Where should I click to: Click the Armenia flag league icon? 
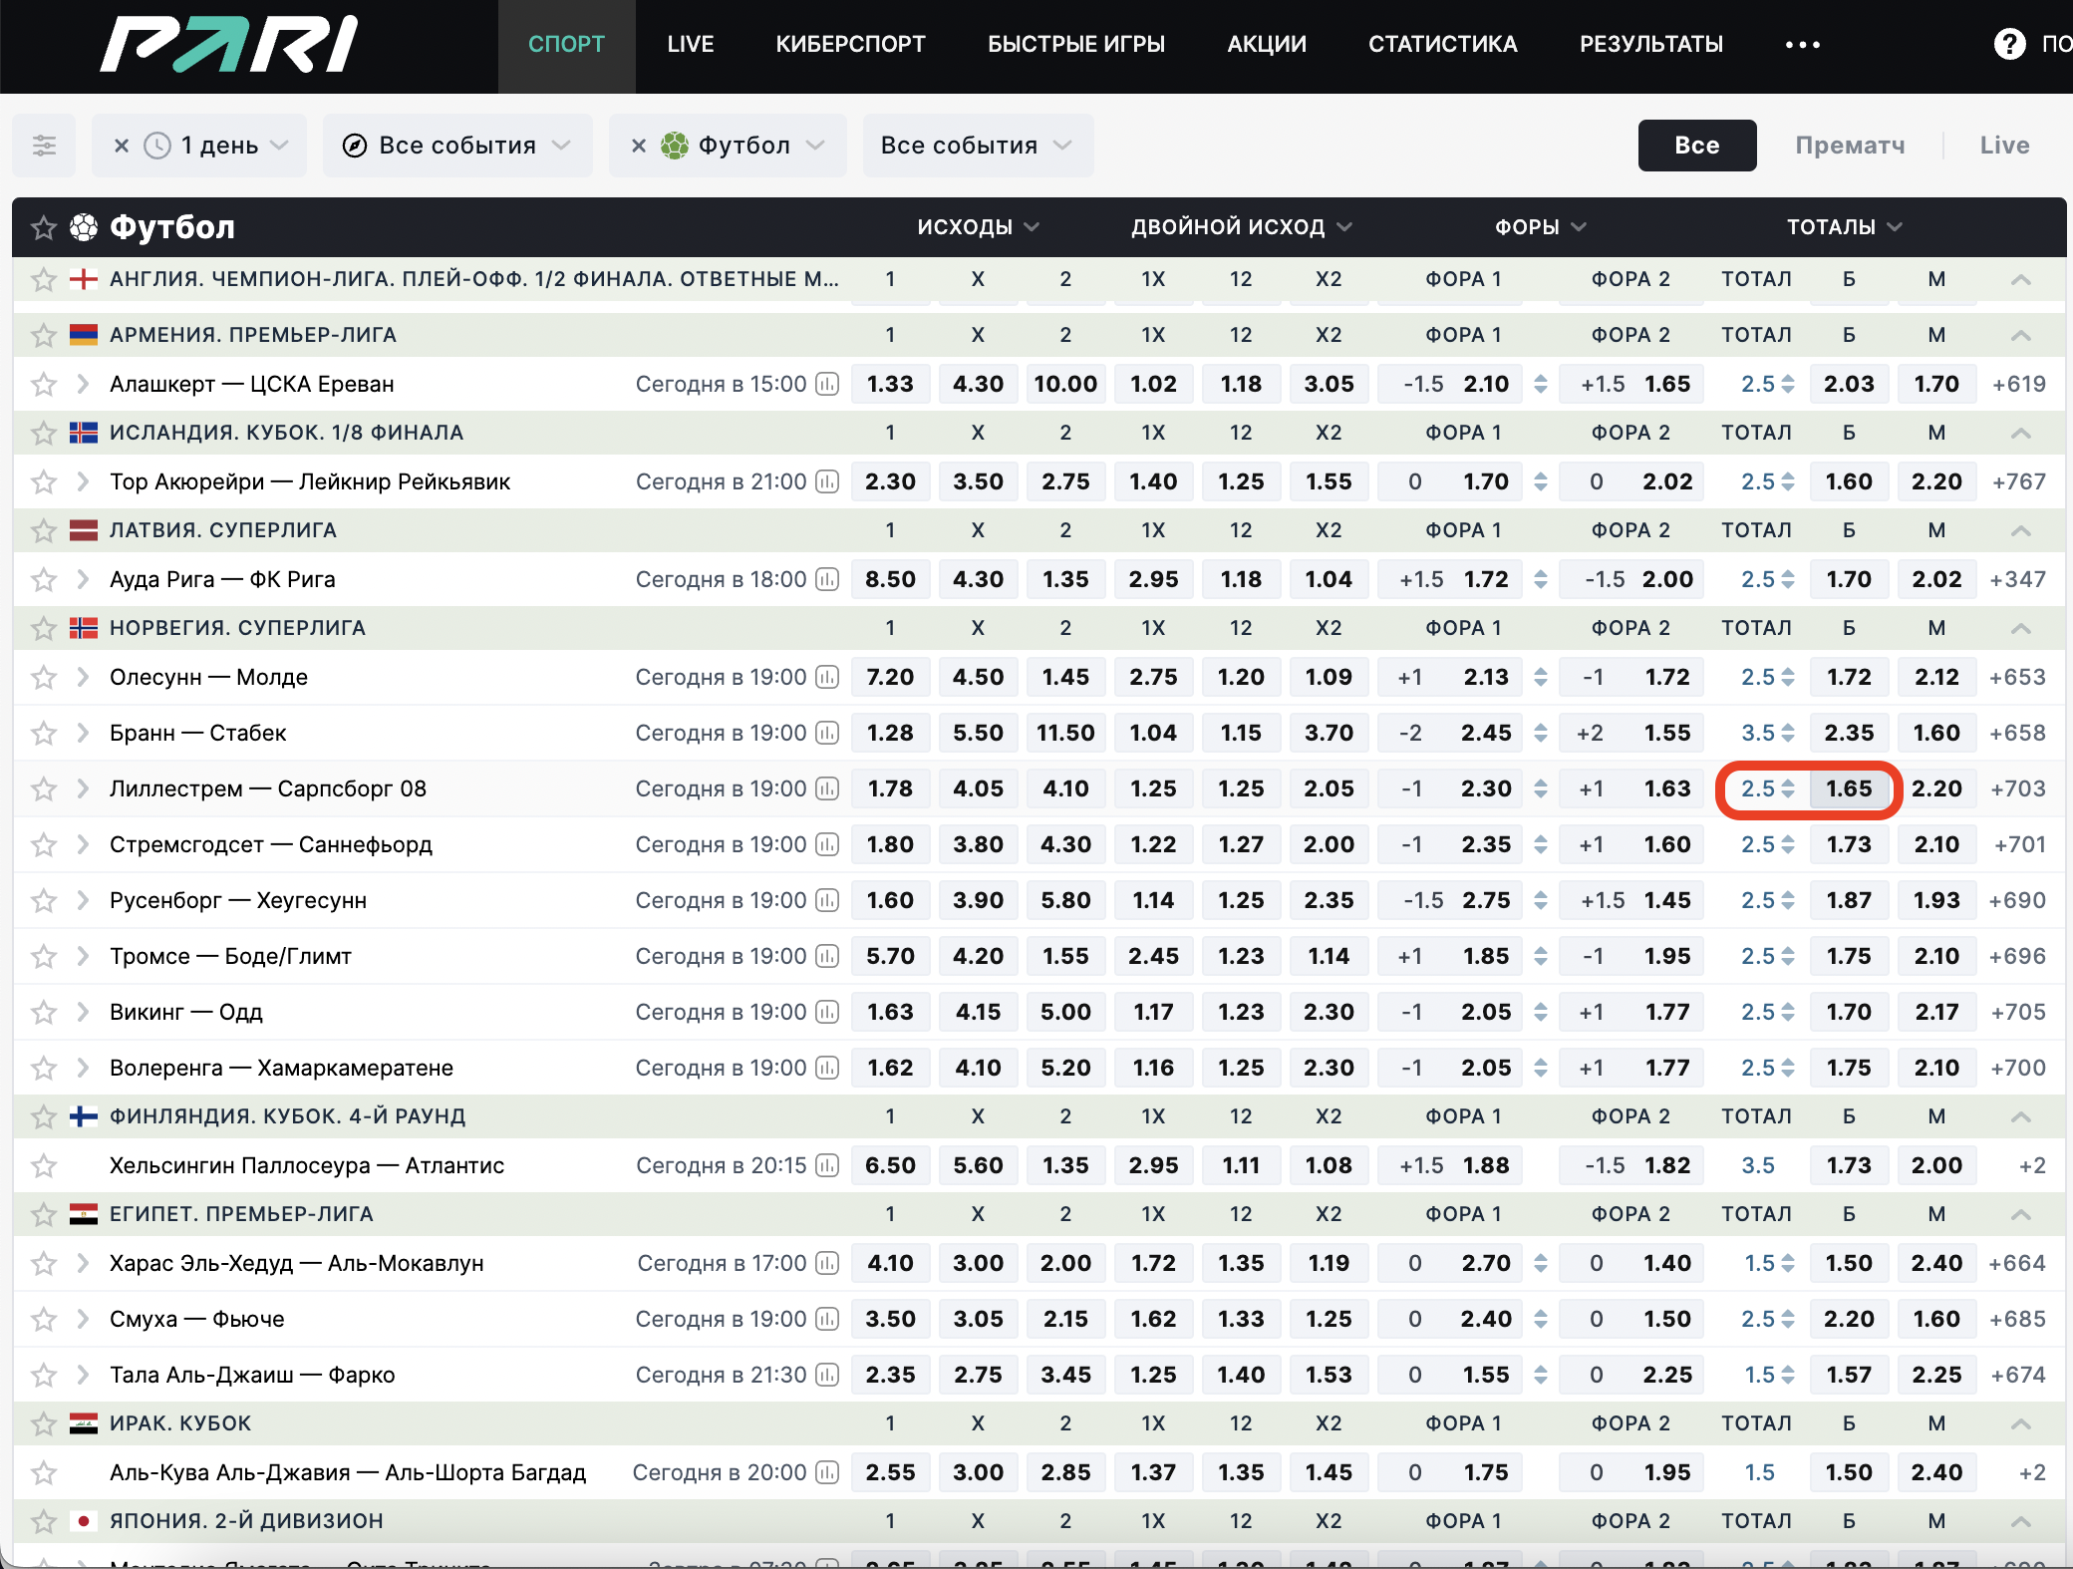(84, 335)
